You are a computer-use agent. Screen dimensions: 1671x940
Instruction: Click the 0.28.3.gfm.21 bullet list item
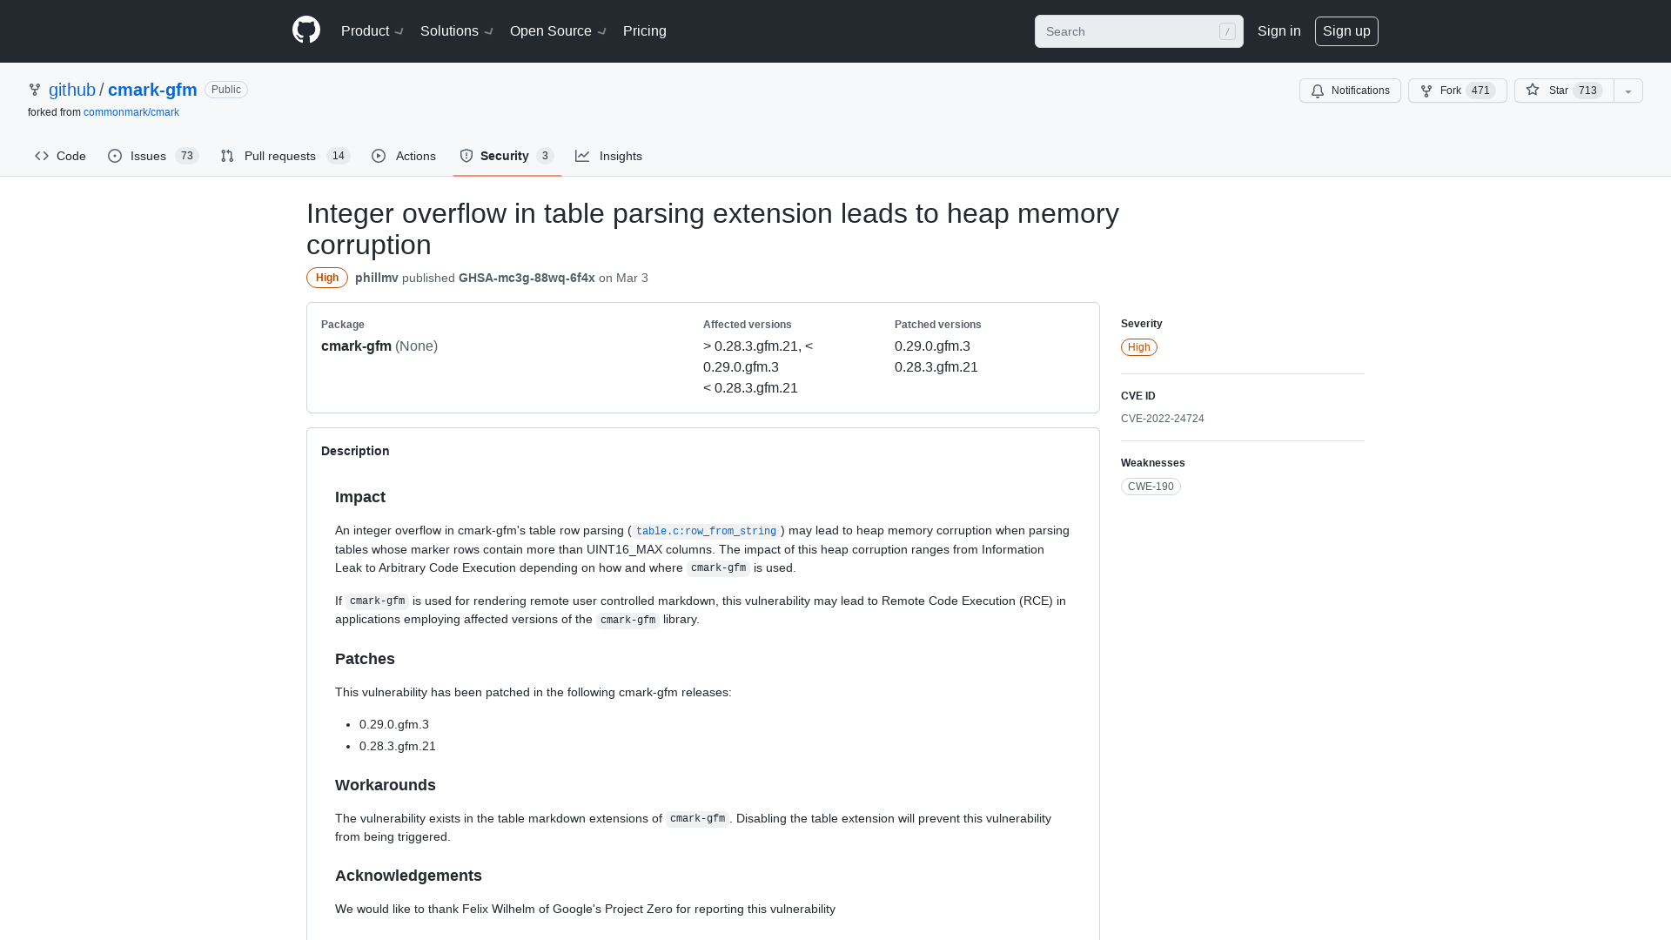pos(398,746)
